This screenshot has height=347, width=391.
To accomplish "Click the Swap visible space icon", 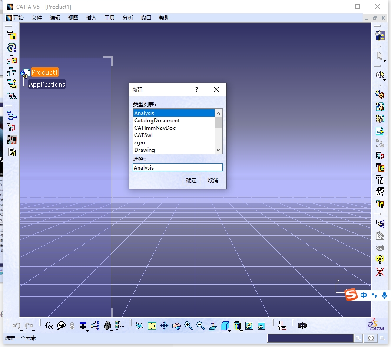I will click(x=262, y=326).
